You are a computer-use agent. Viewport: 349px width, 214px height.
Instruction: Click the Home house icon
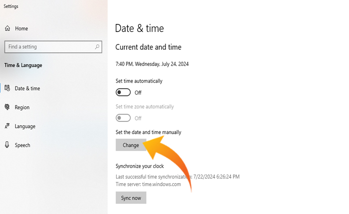coord(7,29)
